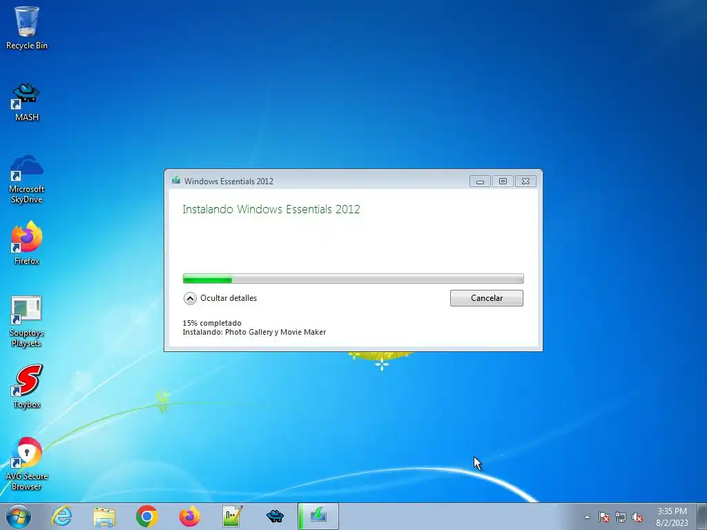Viewport: 707px width, 530px height.
Task: Open Windows Explorer from the taskbar
Action: 104,516
